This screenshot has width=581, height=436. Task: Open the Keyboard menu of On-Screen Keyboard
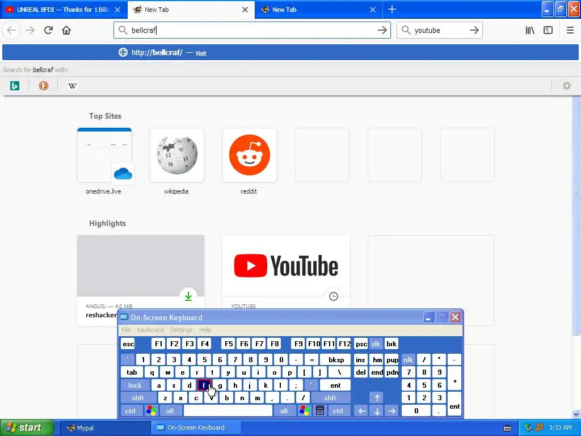tap(150, 330)
